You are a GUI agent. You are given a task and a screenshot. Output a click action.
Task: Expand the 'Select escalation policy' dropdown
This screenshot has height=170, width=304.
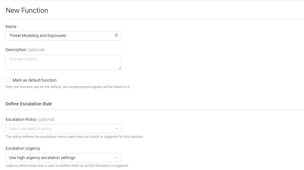click(x=63, y=129)
